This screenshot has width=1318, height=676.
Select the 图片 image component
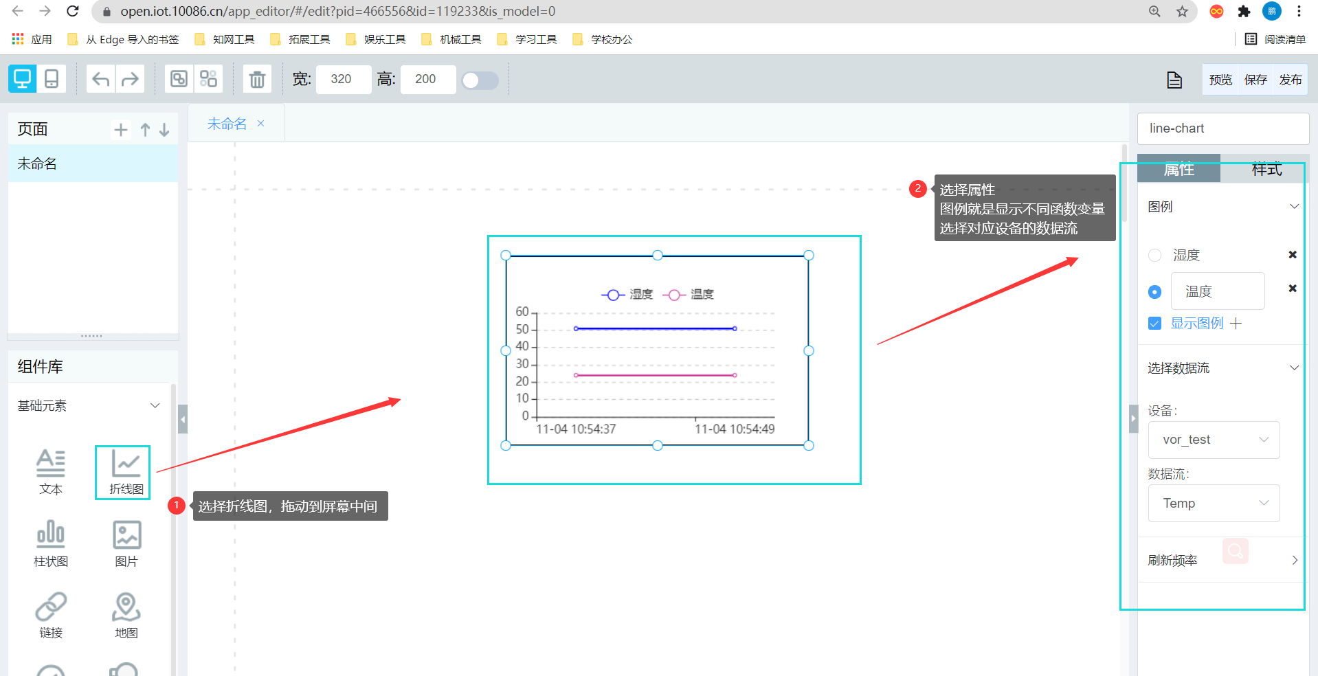(x=126, y=544)
